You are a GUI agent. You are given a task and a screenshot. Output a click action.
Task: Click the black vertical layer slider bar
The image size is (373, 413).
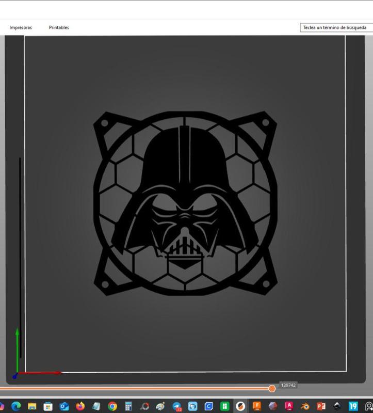click(20, 258)
